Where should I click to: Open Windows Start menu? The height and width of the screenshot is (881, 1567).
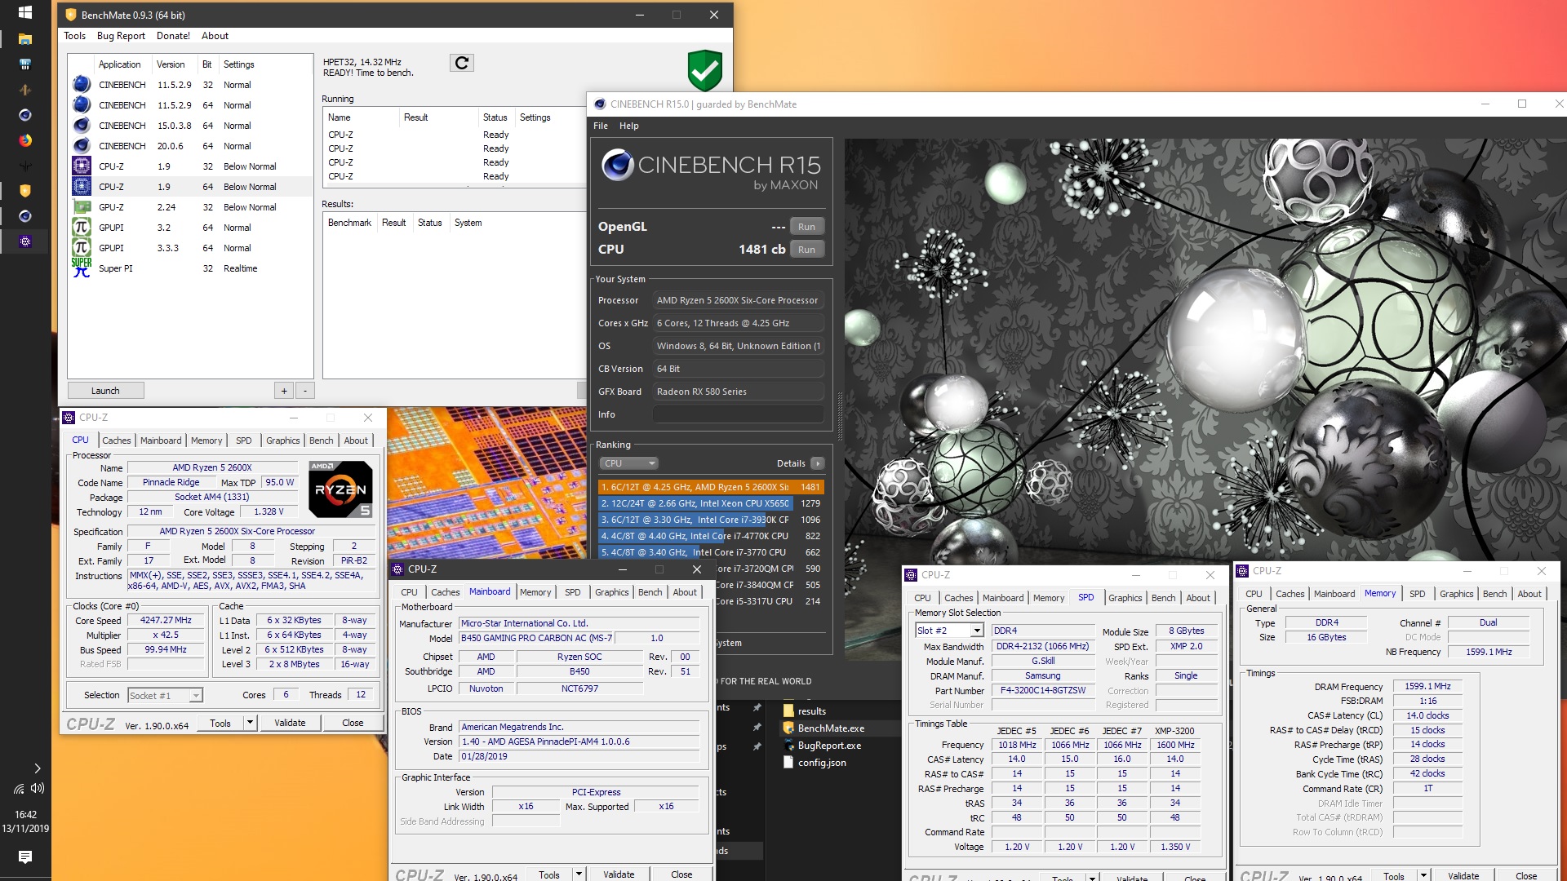(x=25, y=12)
